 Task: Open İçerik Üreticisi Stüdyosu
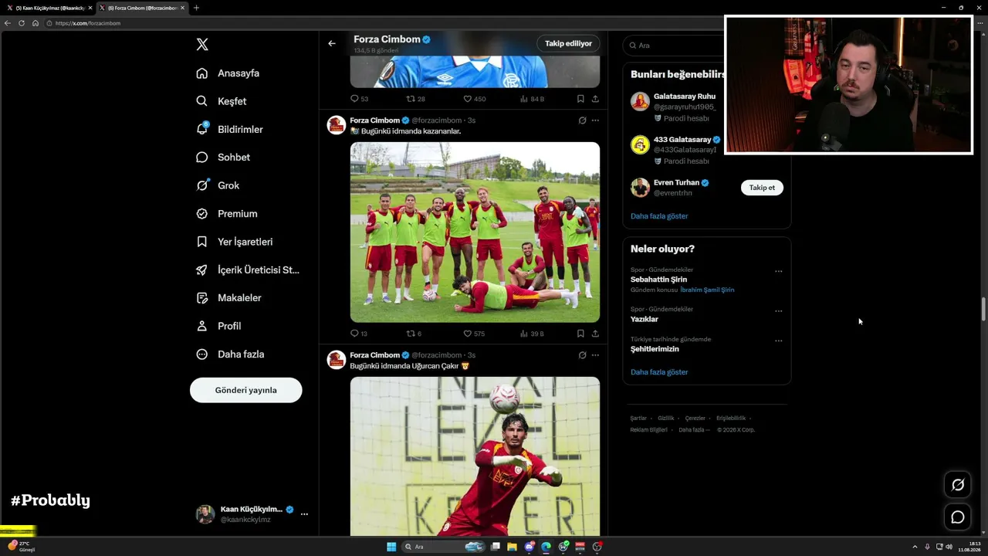[x=247, y=270]
